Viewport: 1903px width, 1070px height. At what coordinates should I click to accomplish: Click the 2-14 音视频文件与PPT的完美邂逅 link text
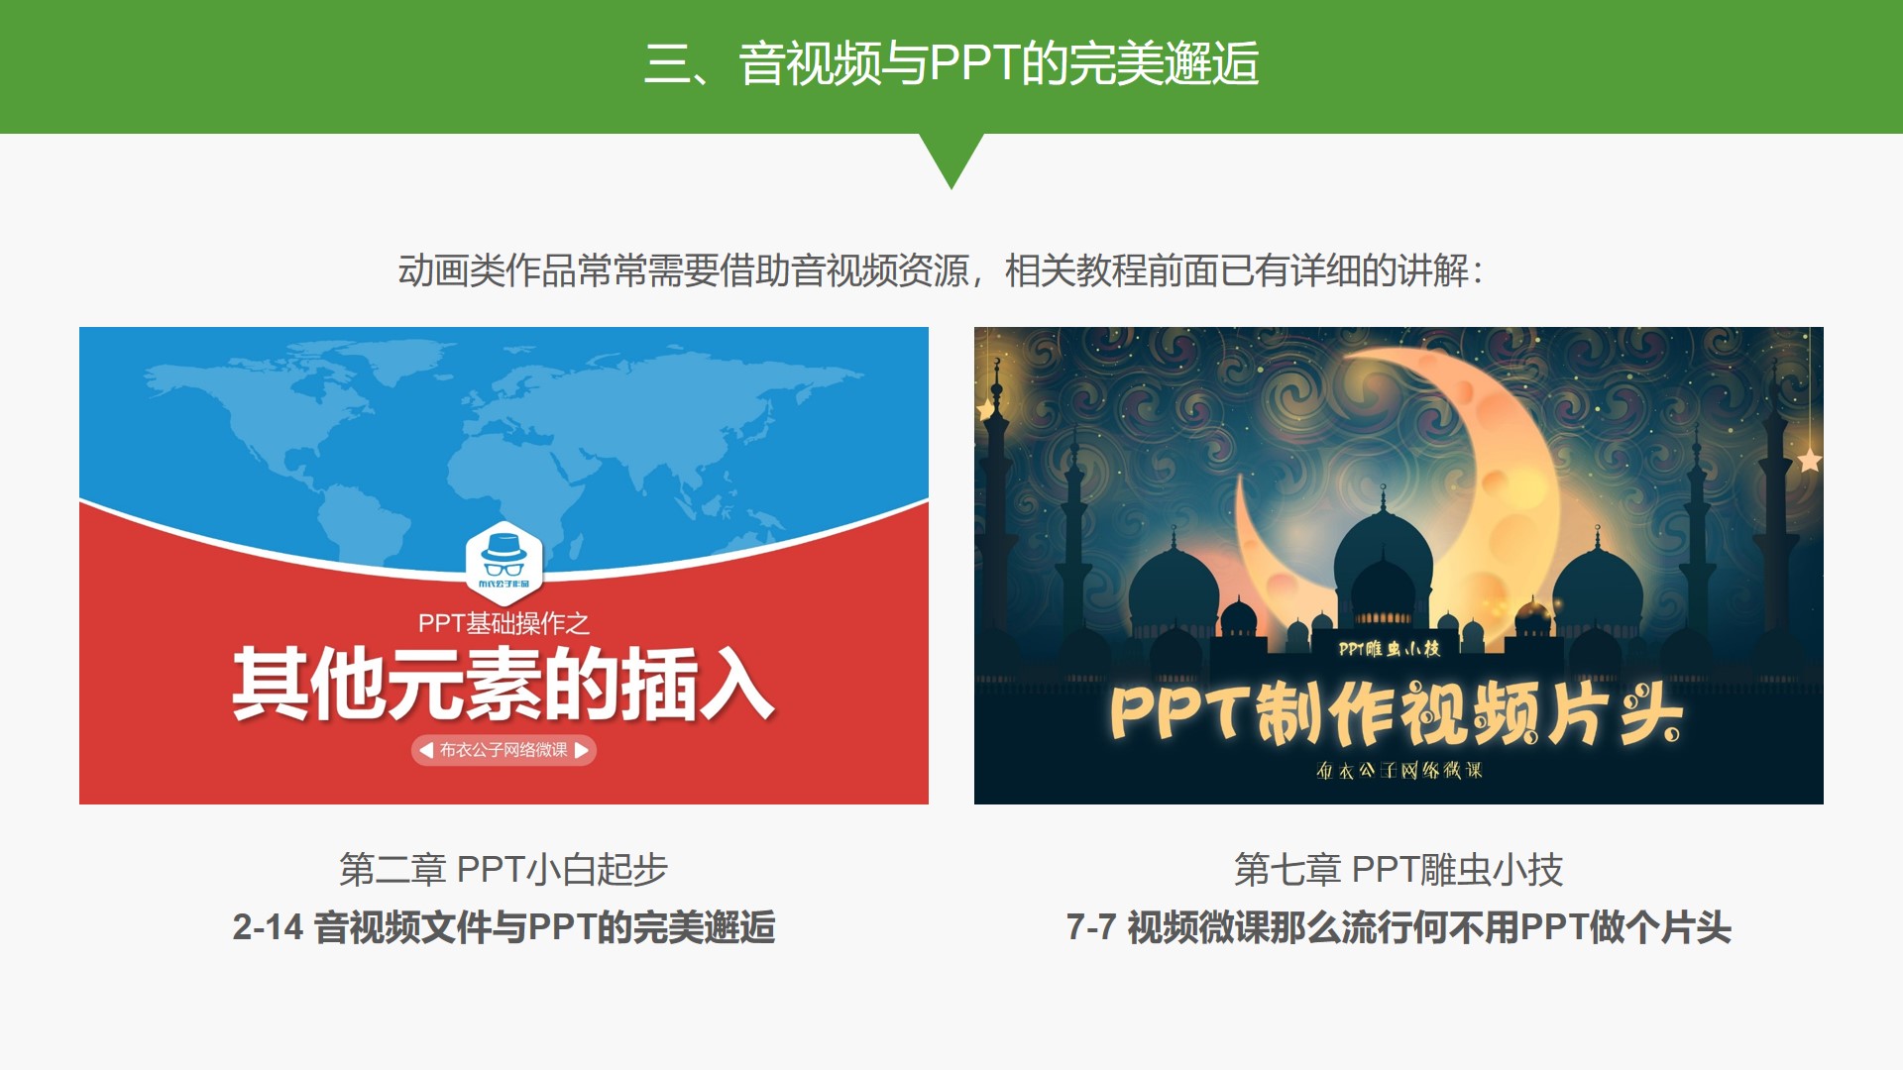504,927
